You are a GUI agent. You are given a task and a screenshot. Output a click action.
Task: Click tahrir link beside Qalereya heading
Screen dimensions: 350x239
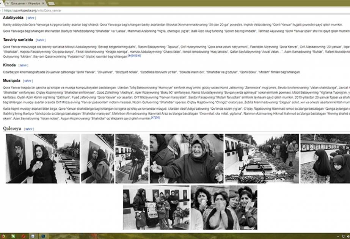(29, 129)
